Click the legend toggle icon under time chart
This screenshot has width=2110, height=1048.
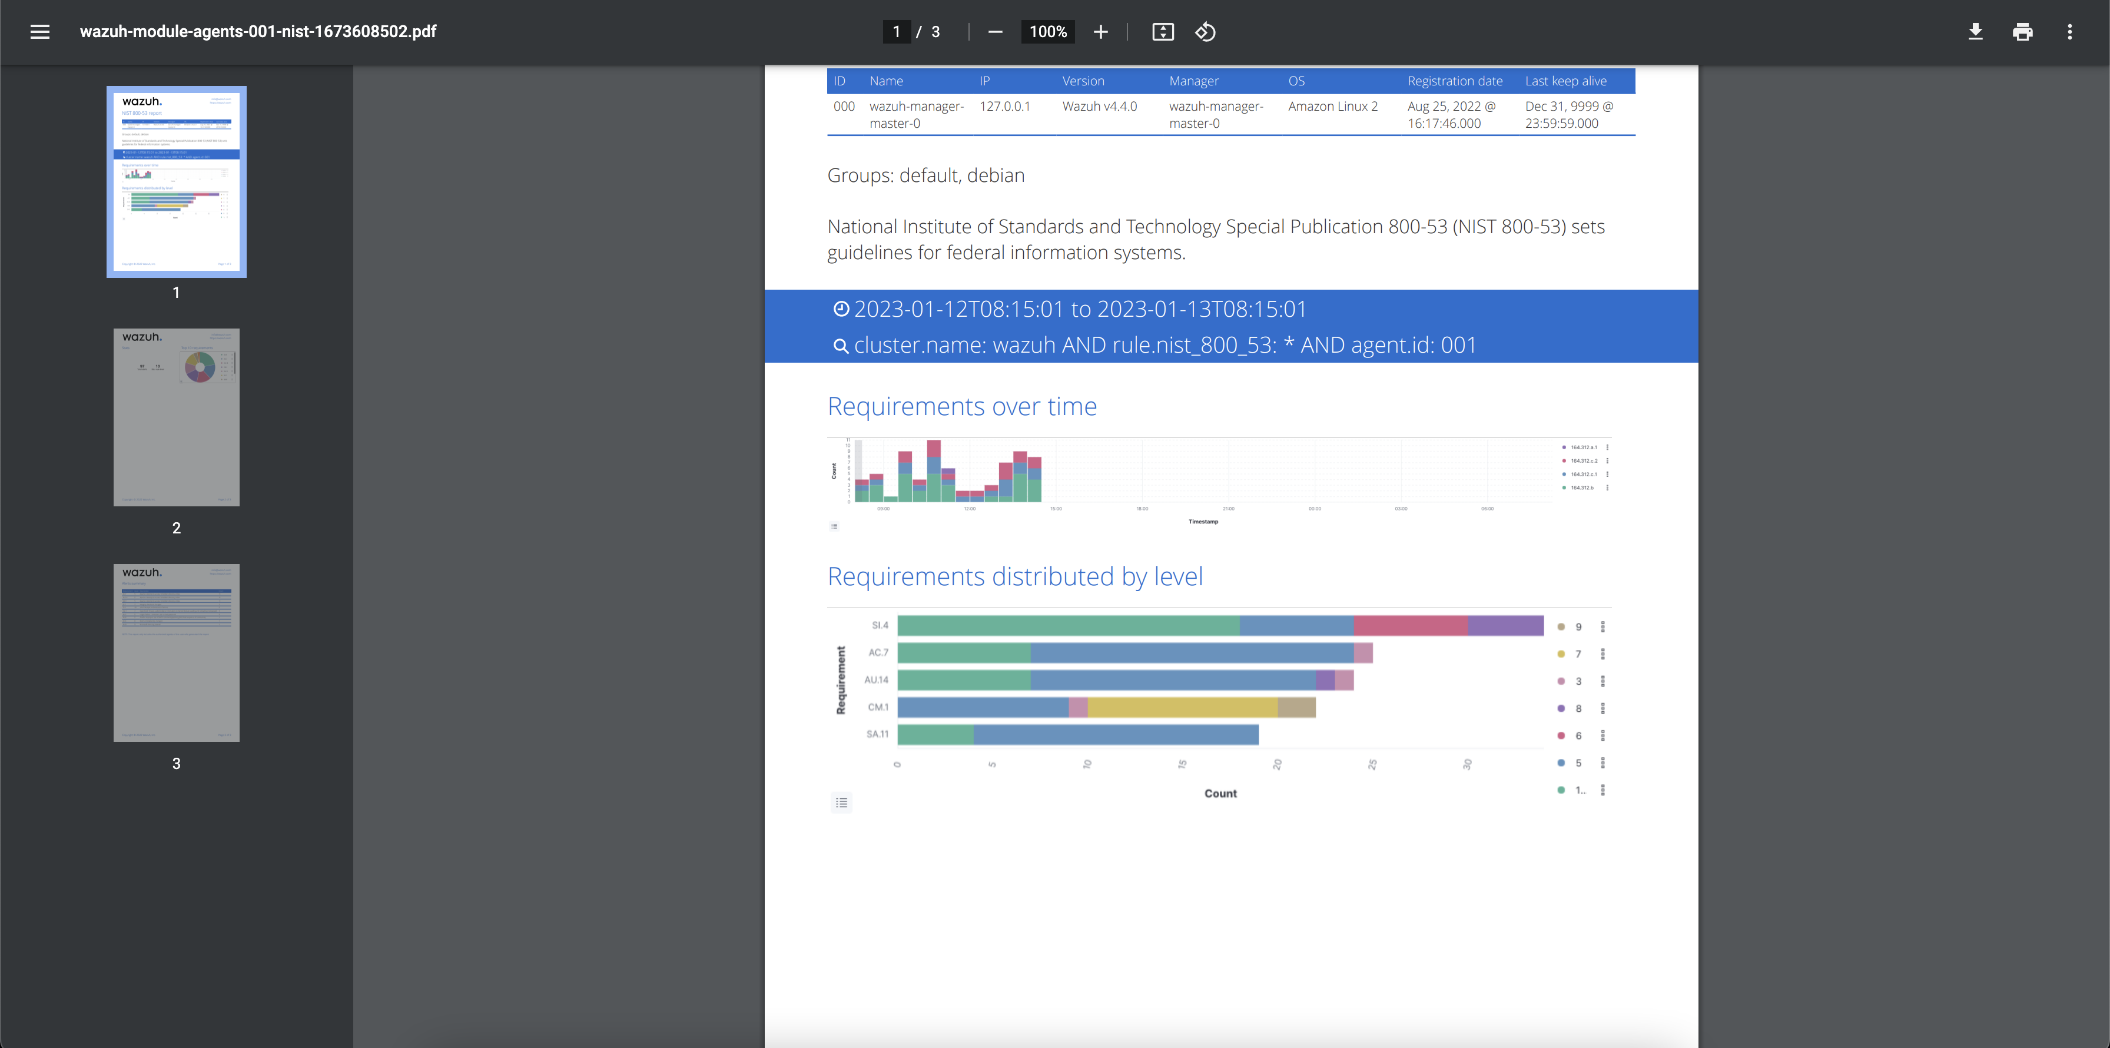coord(834,526)
